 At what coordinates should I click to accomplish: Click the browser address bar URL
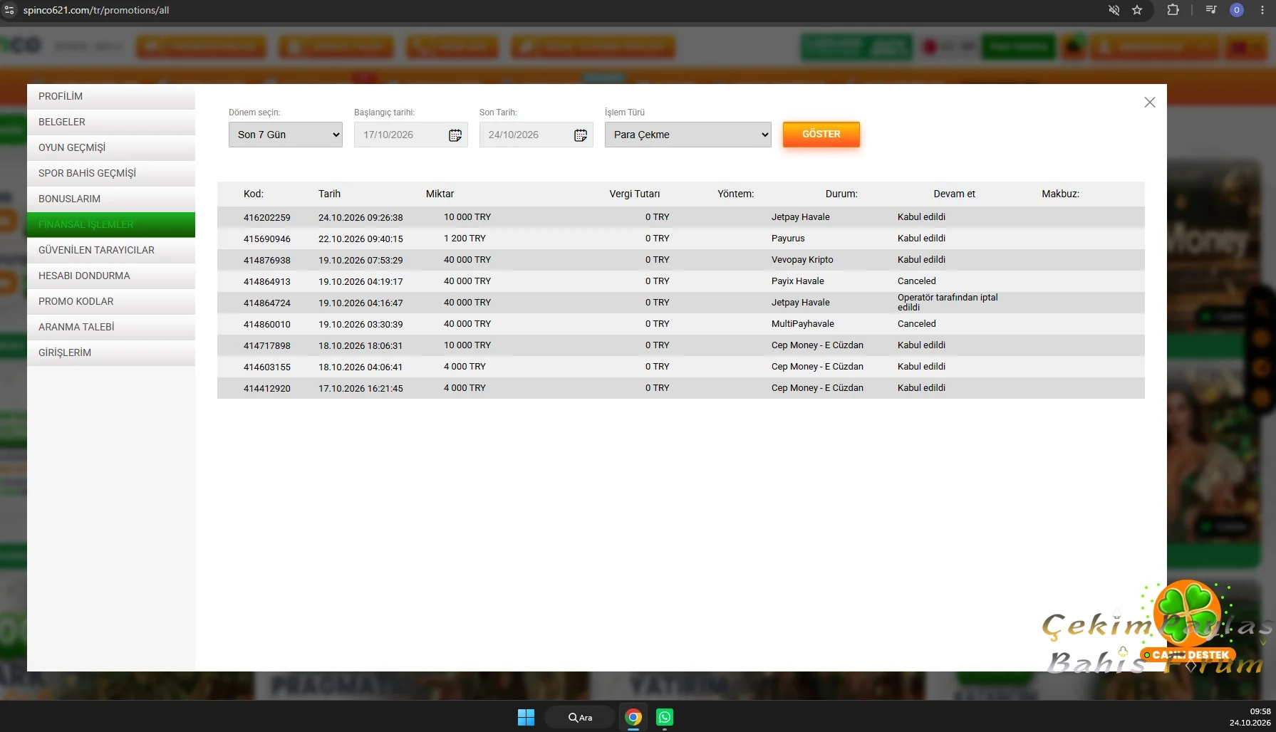click(x=96, y=10)
